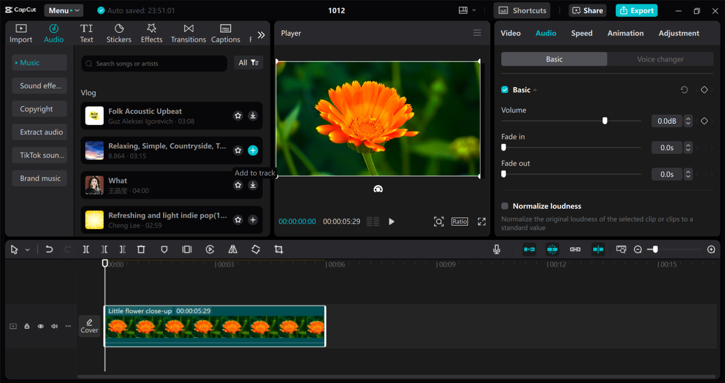The image size is (725, 383).
Task: Open the player hamburger menu
Action: click(x=477, y=33)
